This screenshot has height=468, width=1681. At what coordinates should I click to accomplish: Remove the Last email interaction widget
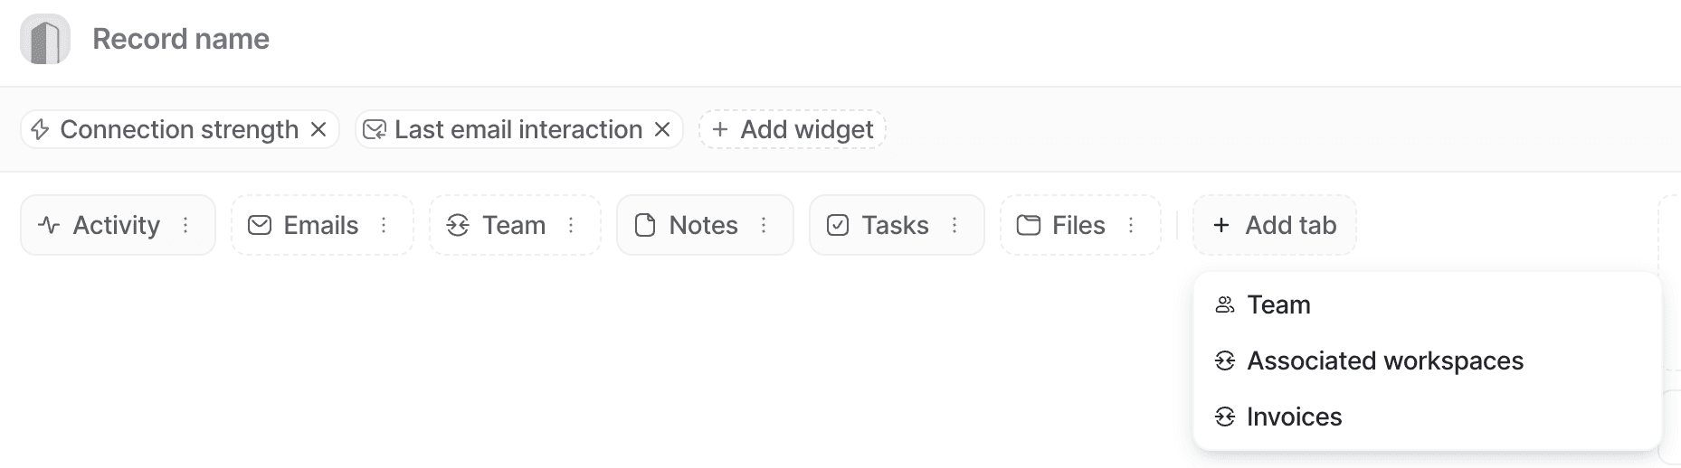pos(662,129)
